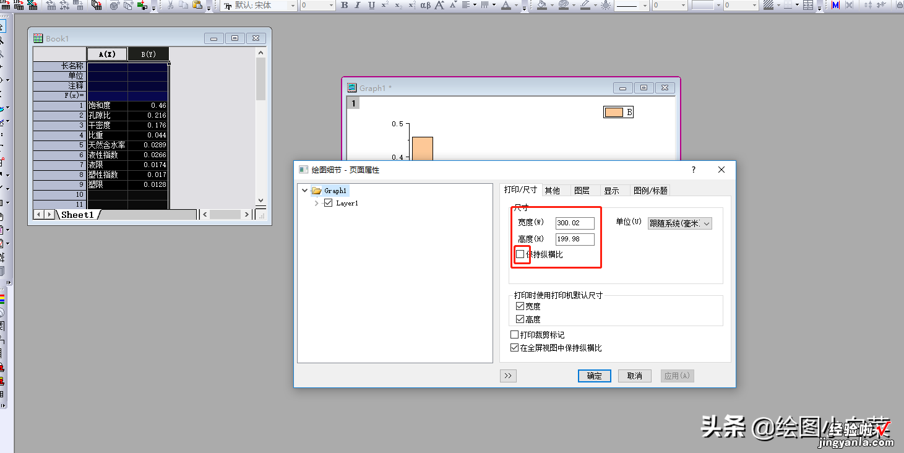The image size is (904, 453).
Task: Toggle the 打印裁剪标记 checkbox
Action: [x=514, y=335]
